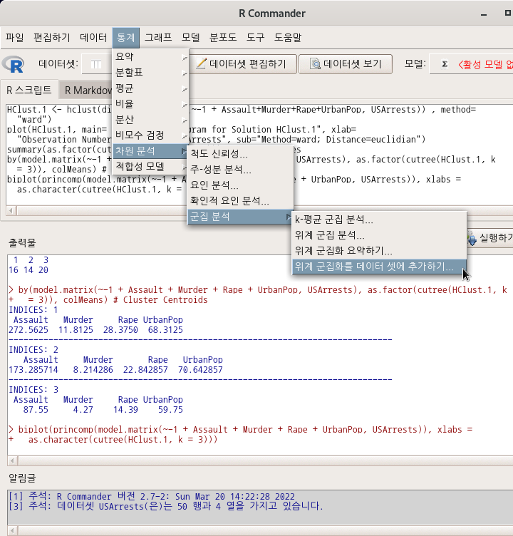
Task: Expand the 비모수 검정 submenu
Action: (x=151, y=135)
